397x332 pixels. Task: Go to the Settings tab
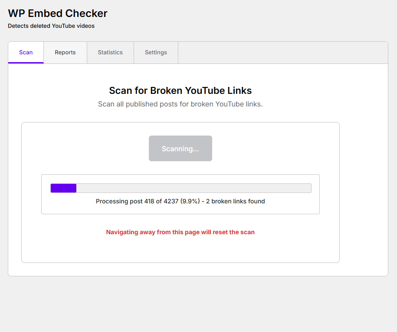tap(156, 53)
